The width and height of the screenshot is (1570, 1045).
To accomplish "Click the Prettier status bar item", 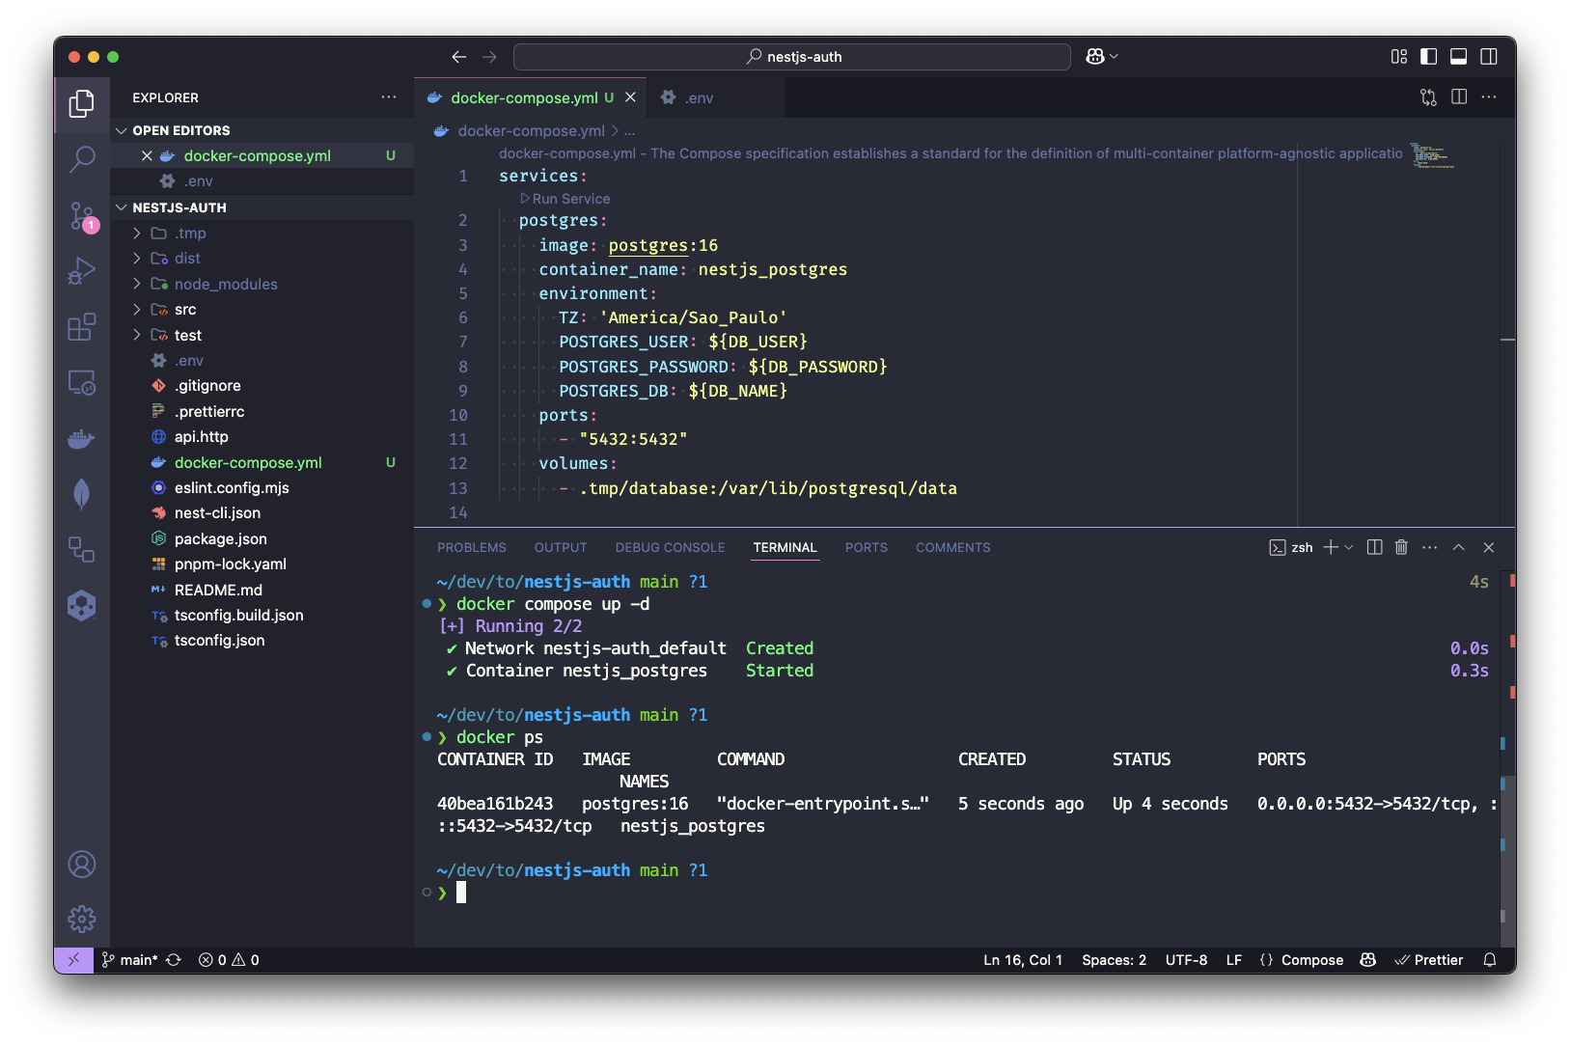I will [x=1428, y=960].
